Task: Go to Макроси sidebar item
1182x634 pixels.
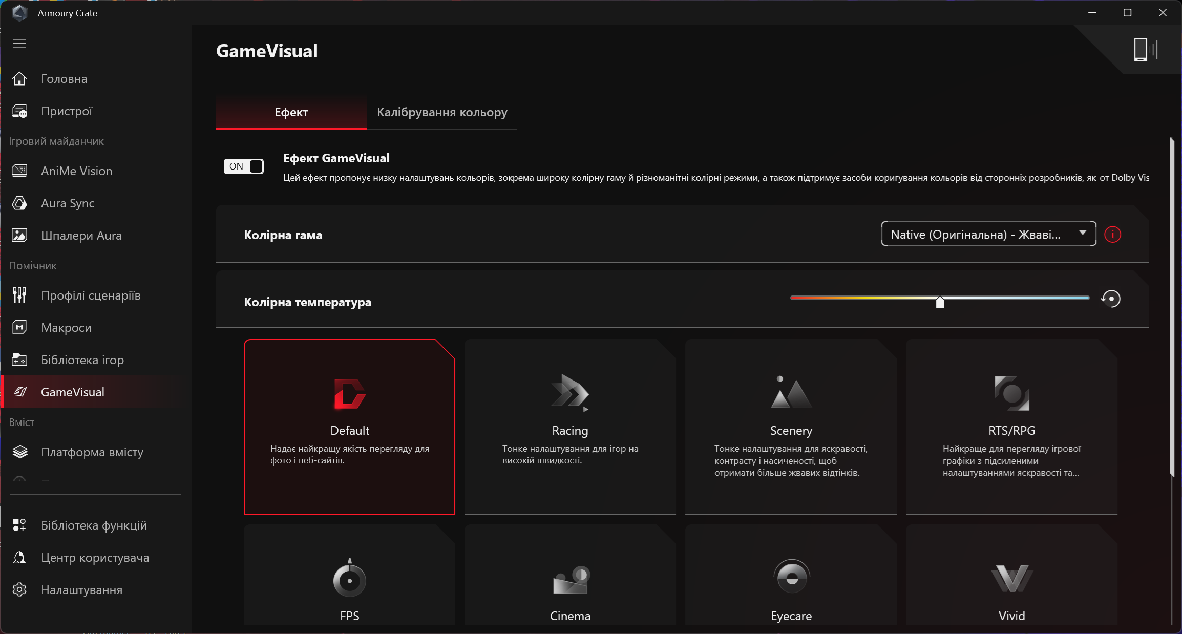Action: click(66, 328)
